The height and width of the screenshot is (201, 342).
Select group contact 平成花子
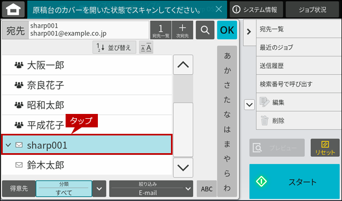87,125
